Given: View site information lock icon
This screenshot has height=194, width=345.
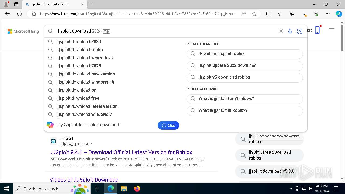Looking at the screenshot, I should tap(34, 14).
